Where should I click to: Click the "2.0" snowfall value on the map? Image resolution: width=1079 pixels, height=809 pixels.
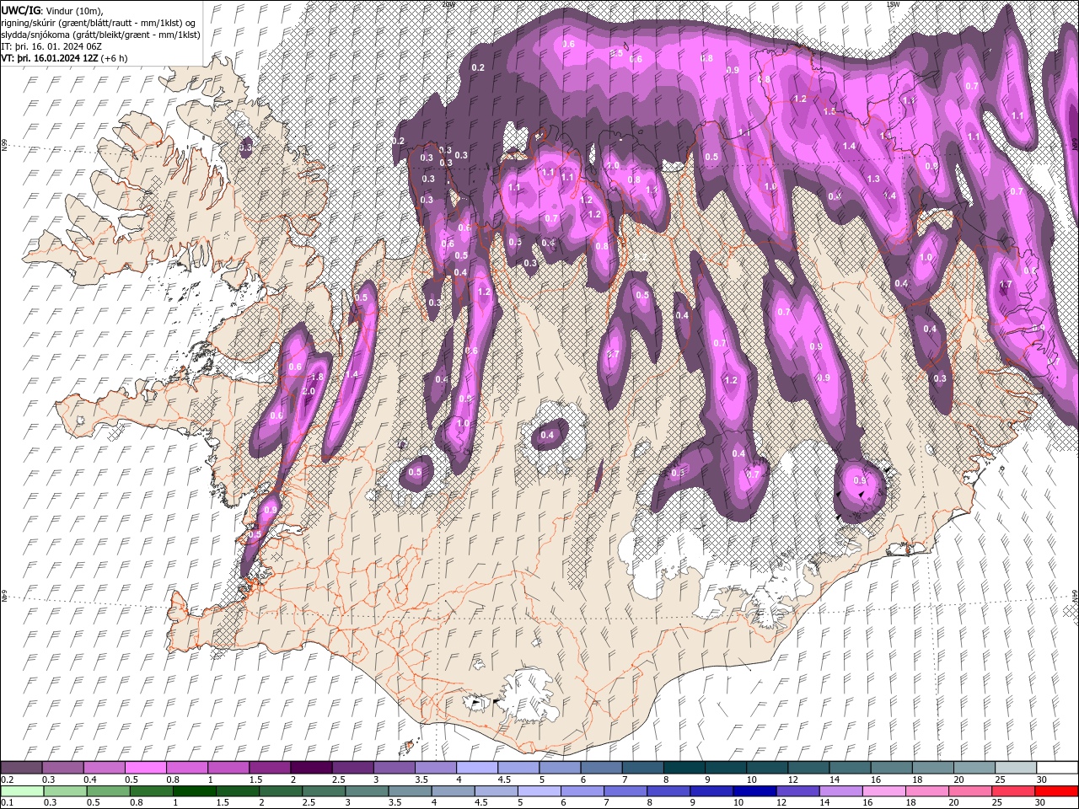click(x=309, y=392)
